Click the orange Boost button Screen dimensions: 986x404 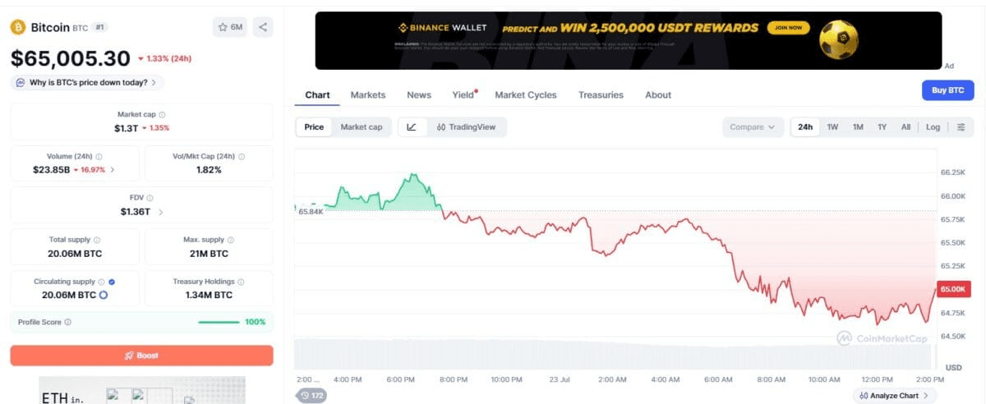[x=141, y=356]
